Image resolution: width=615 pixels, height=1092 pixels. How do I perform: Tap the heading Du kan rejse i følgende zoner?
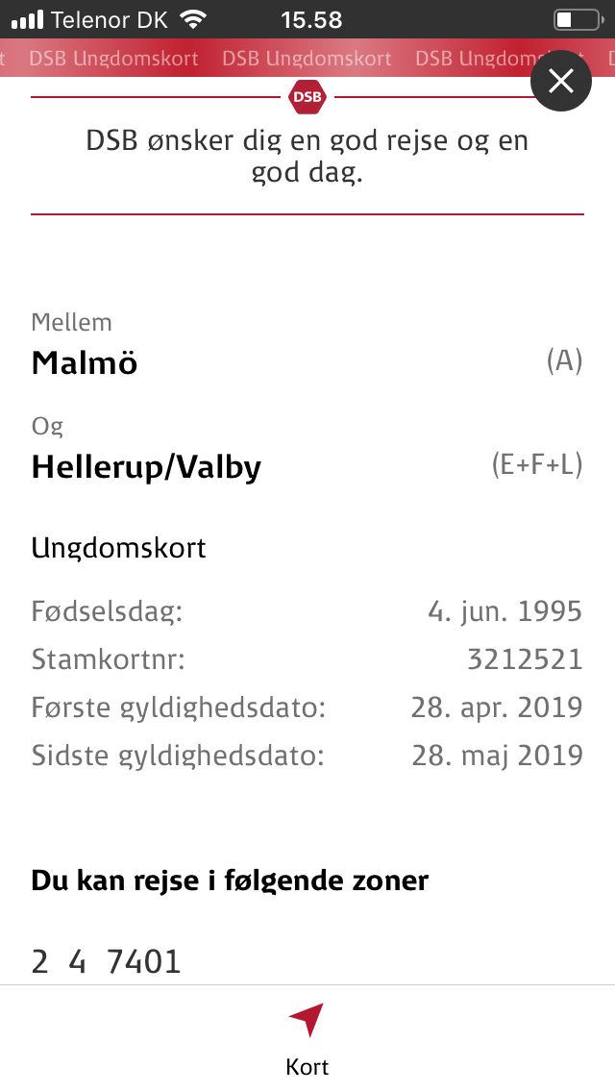tap(231, 880)
